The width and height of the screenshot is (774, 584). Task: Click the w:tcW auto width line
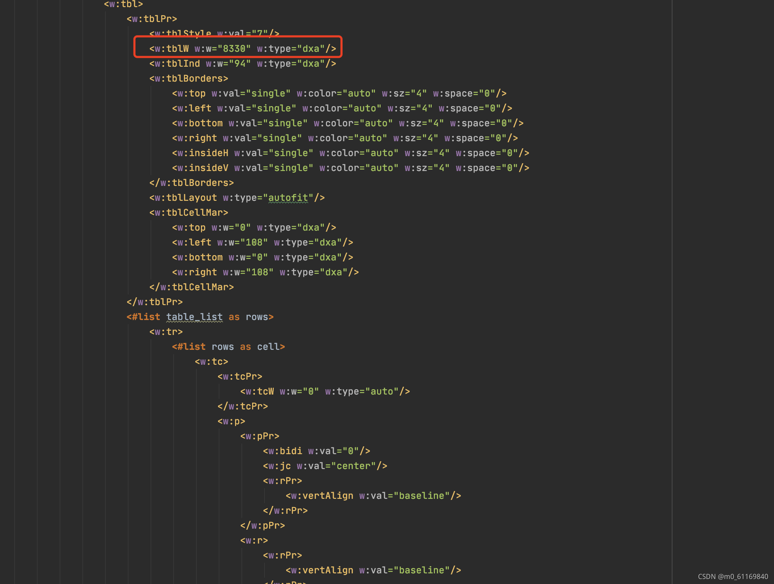point(325,391)
